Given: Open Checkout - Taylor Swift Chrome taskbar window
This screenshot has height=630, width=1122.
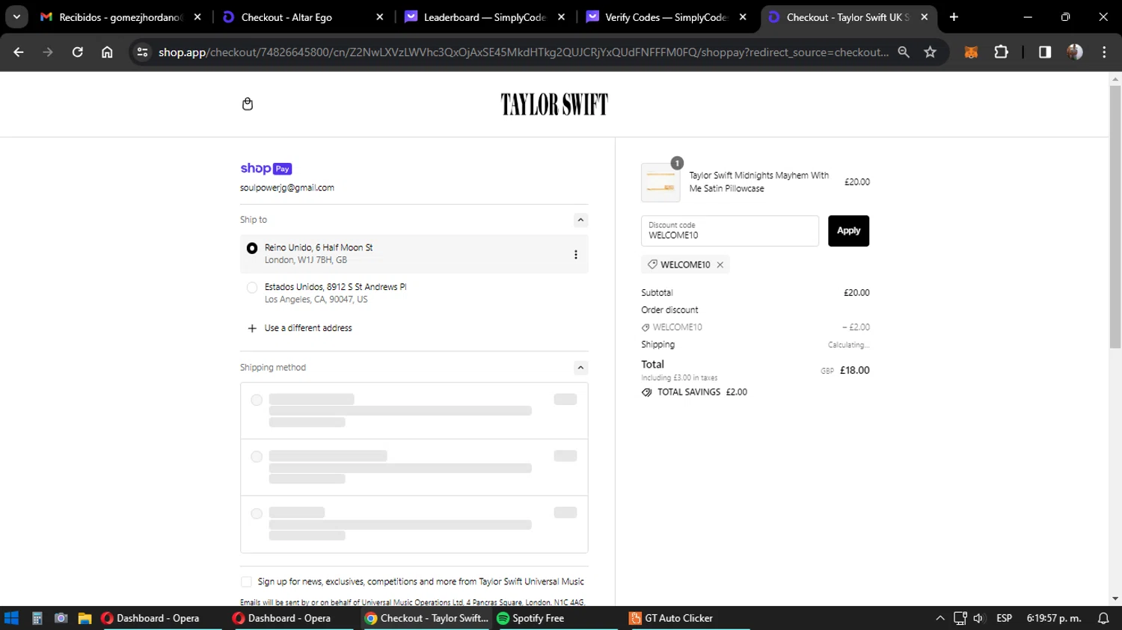Looking at the screenshot, I should click(x=426, y=618).
